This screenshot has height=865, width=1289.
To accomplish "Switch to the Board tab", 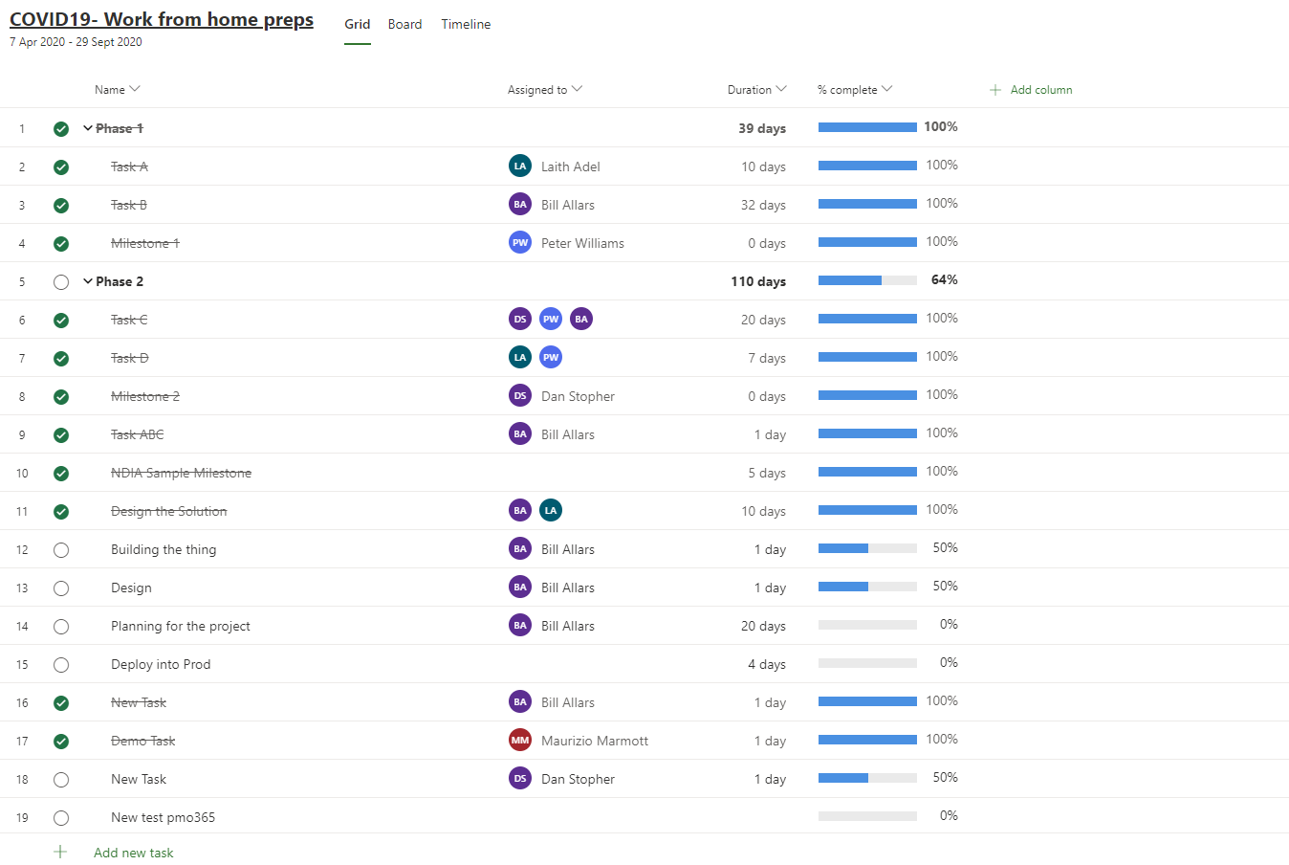I will tap(404, 24).
